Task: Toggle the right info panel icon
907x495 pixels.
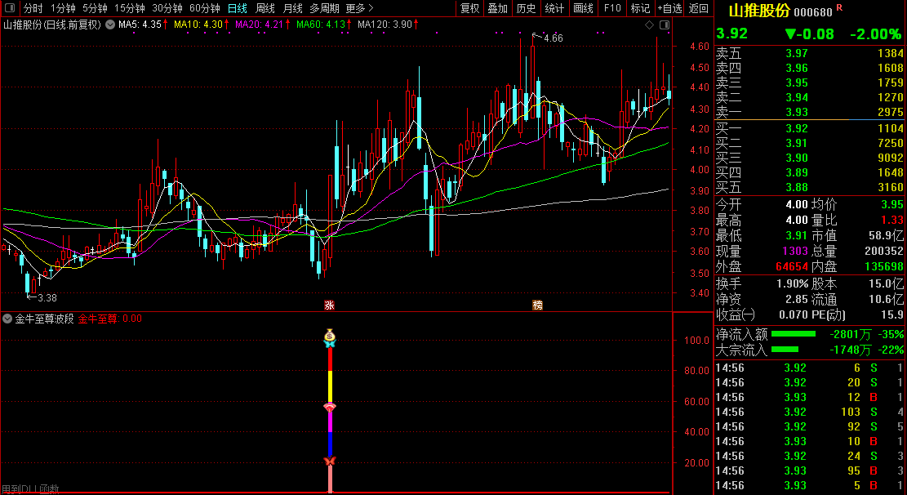Action: click(x=665, y=25)
